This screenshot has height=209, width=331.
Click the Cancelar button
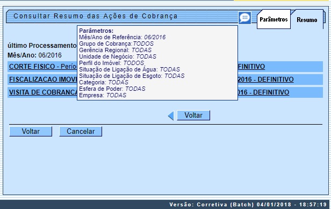tap(81, 131)
